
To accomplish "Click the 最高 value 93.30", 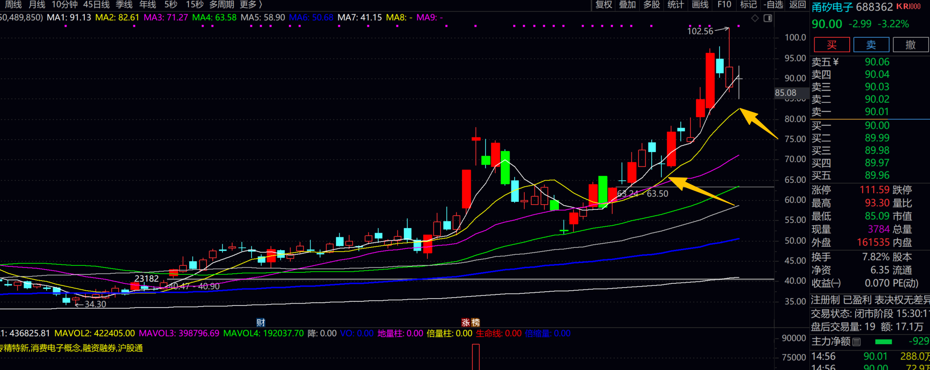I will coord(877,203).
